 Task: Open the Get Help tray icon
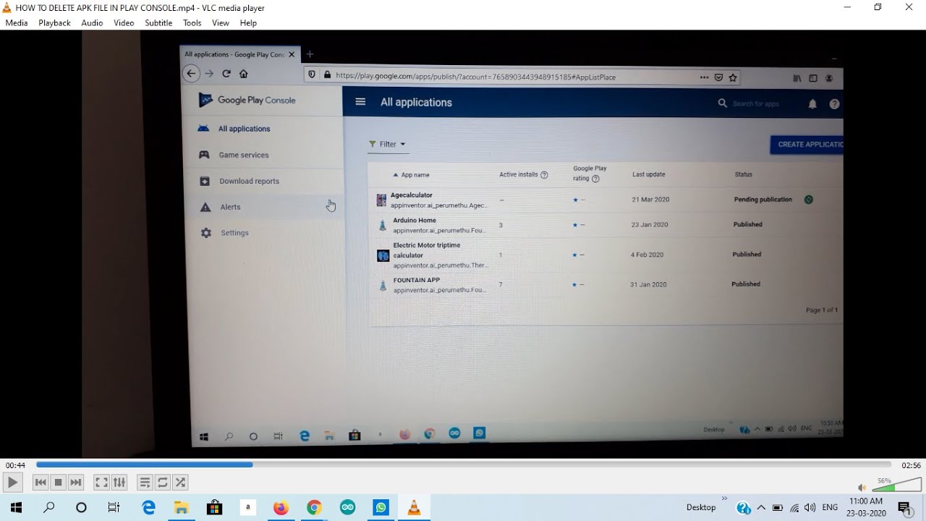click(743, 508)
